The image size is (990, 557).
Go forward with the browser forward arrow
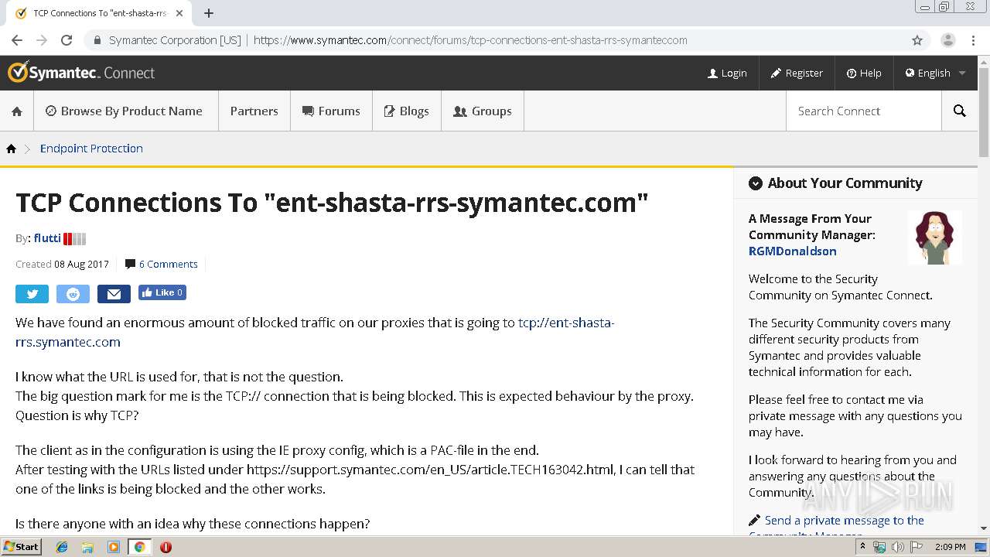point(42,40)
